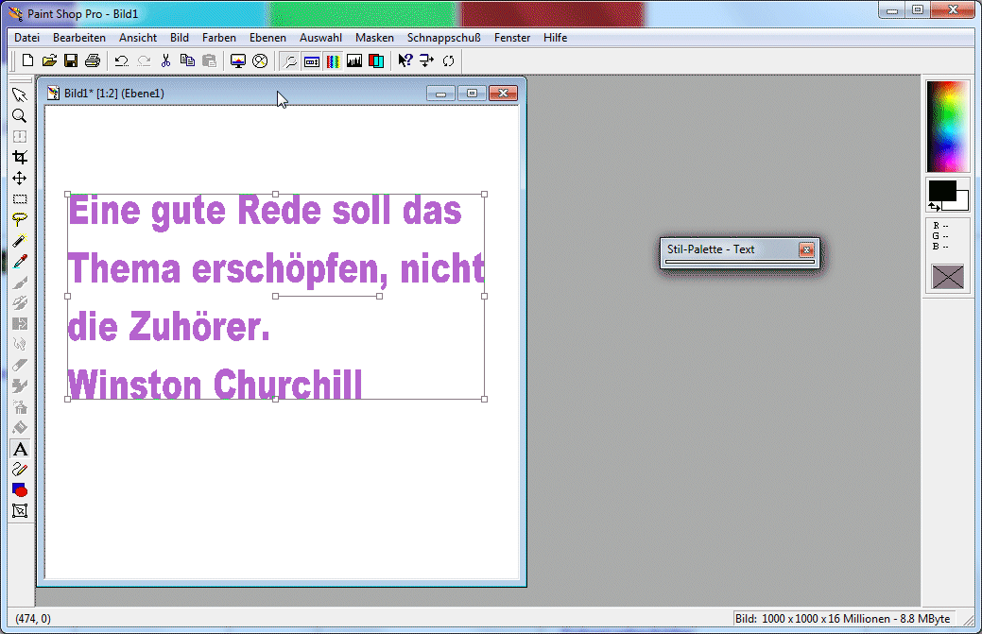Click the normal viewing magnifier-circle icon
This screenshot has height=634, width=982.
coord(260,60)
